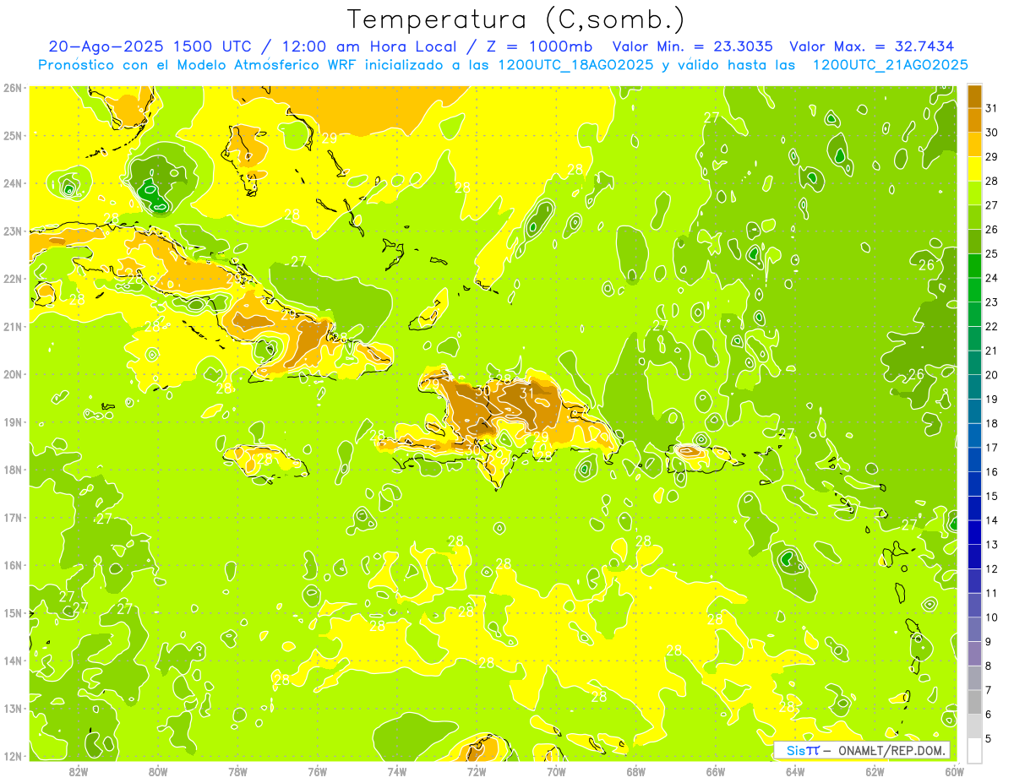Image resolution: width=1014 pixels, height=783 pixels.
Task: Click the 24N latitude axis label
Action: point(12,183)
